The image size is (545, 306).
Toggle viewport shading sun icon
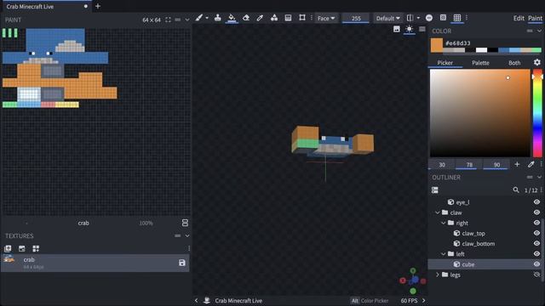coord(409,29)
